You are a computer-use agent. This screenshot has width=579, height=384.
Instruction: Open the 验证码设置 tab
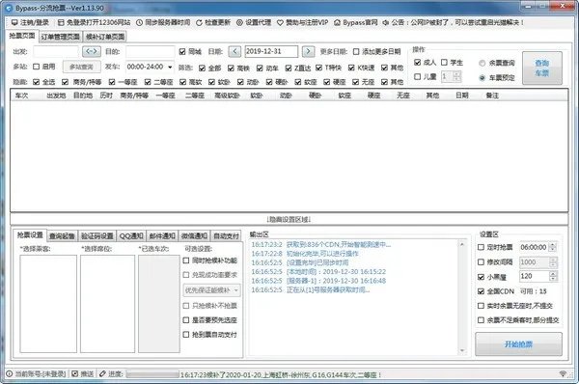[97, 235]
